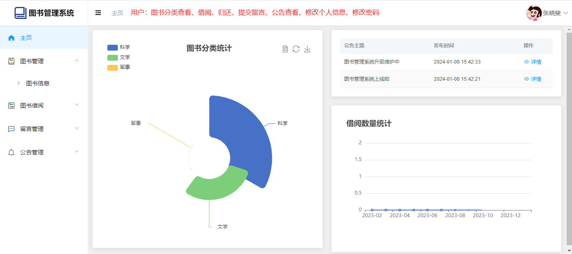The width and height of the screenshot is (572, 254).
Task: Click the bell icon for 公告管理
Action: [11, 152]
